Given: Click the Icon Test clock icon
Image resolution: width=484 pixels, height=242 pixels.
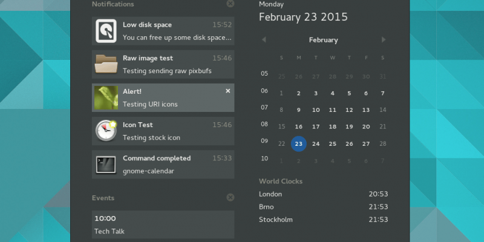Looking at the screenshot, I should click(106, 131).
